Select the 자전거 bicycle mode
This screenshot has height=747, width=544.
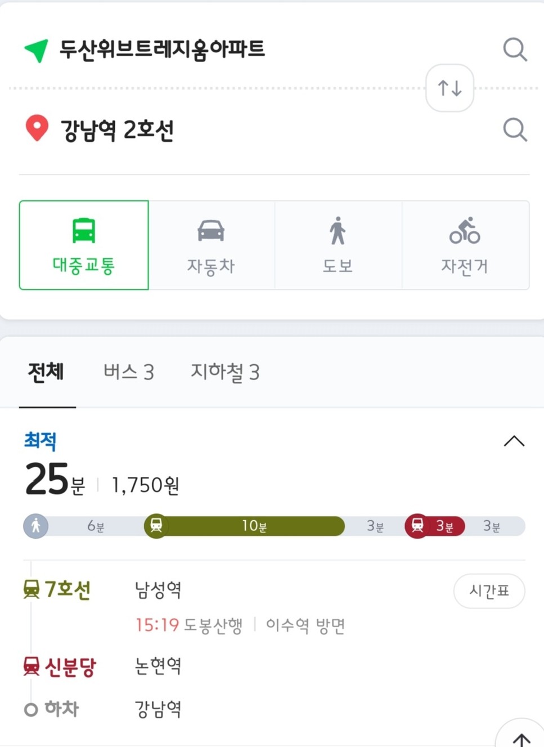point(465,245)
